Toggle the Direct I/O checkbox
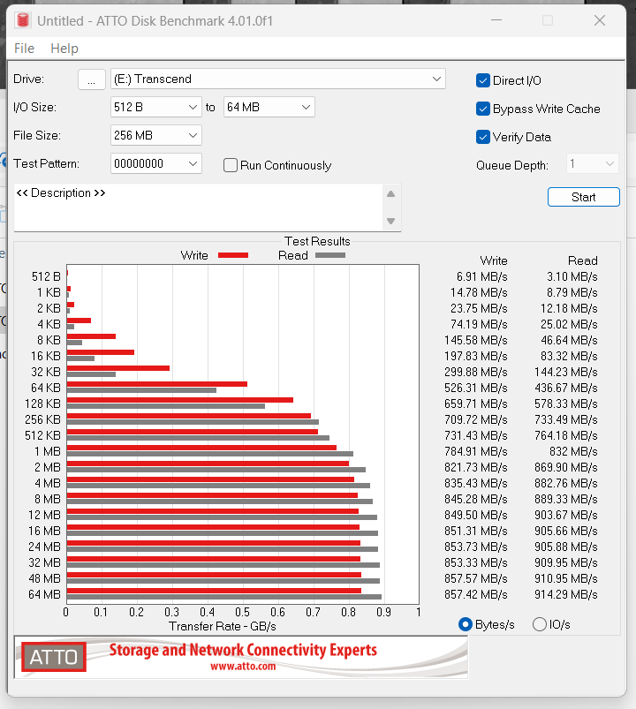This screenshot has width=636, height=709. [x=482, y=80]
